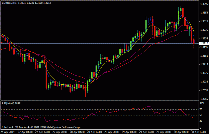Viewport: 209px width, 134px height.
Task: Click the 1.3355 price axis value
Action: click(x=204, y=13)
